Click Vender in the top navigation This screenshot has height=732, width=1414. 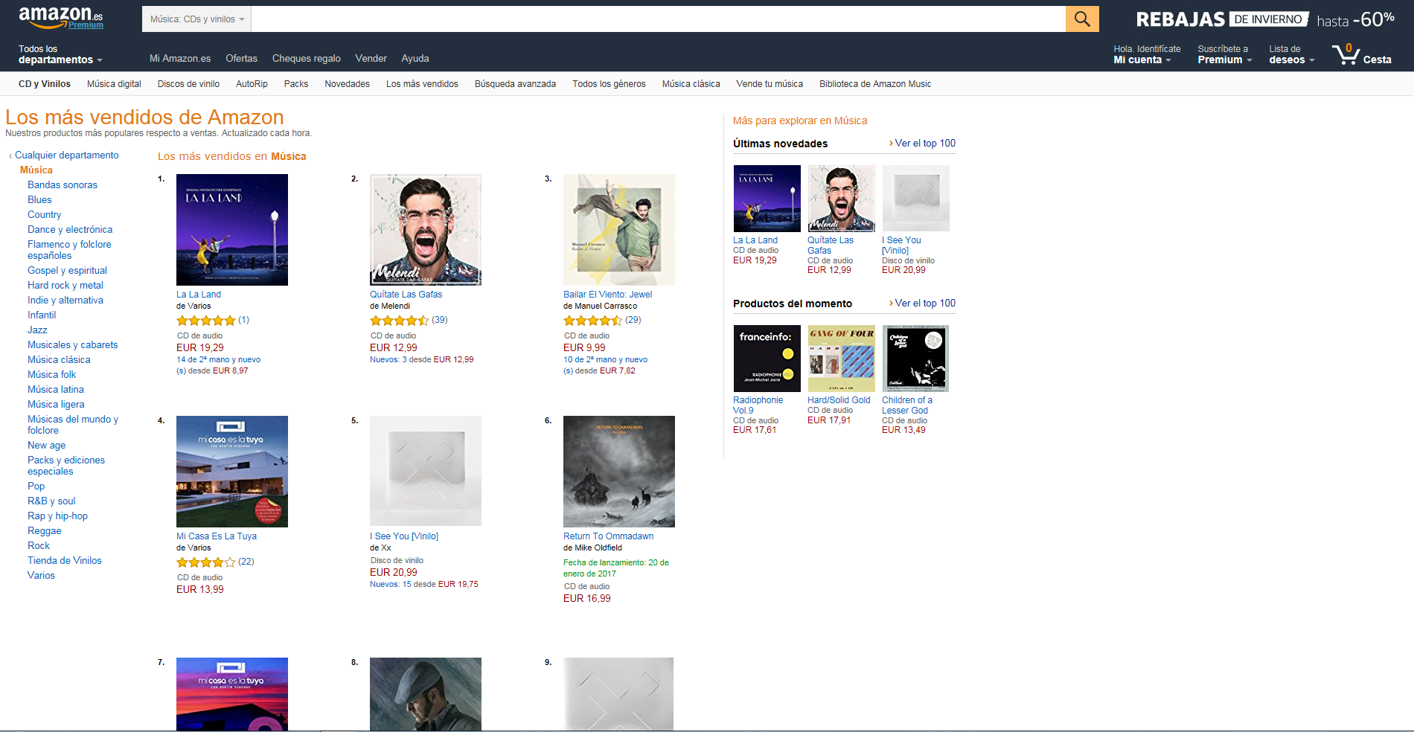coord(371,59)
